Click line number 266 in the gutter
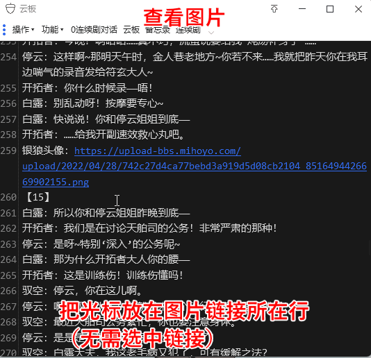 tap(8, 291)
